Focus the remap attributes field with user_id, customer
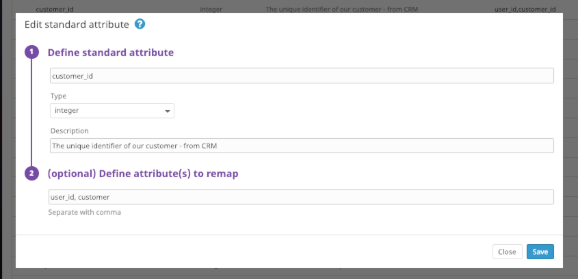The width and height of the screenshot is (578, 279). point(302,197)
